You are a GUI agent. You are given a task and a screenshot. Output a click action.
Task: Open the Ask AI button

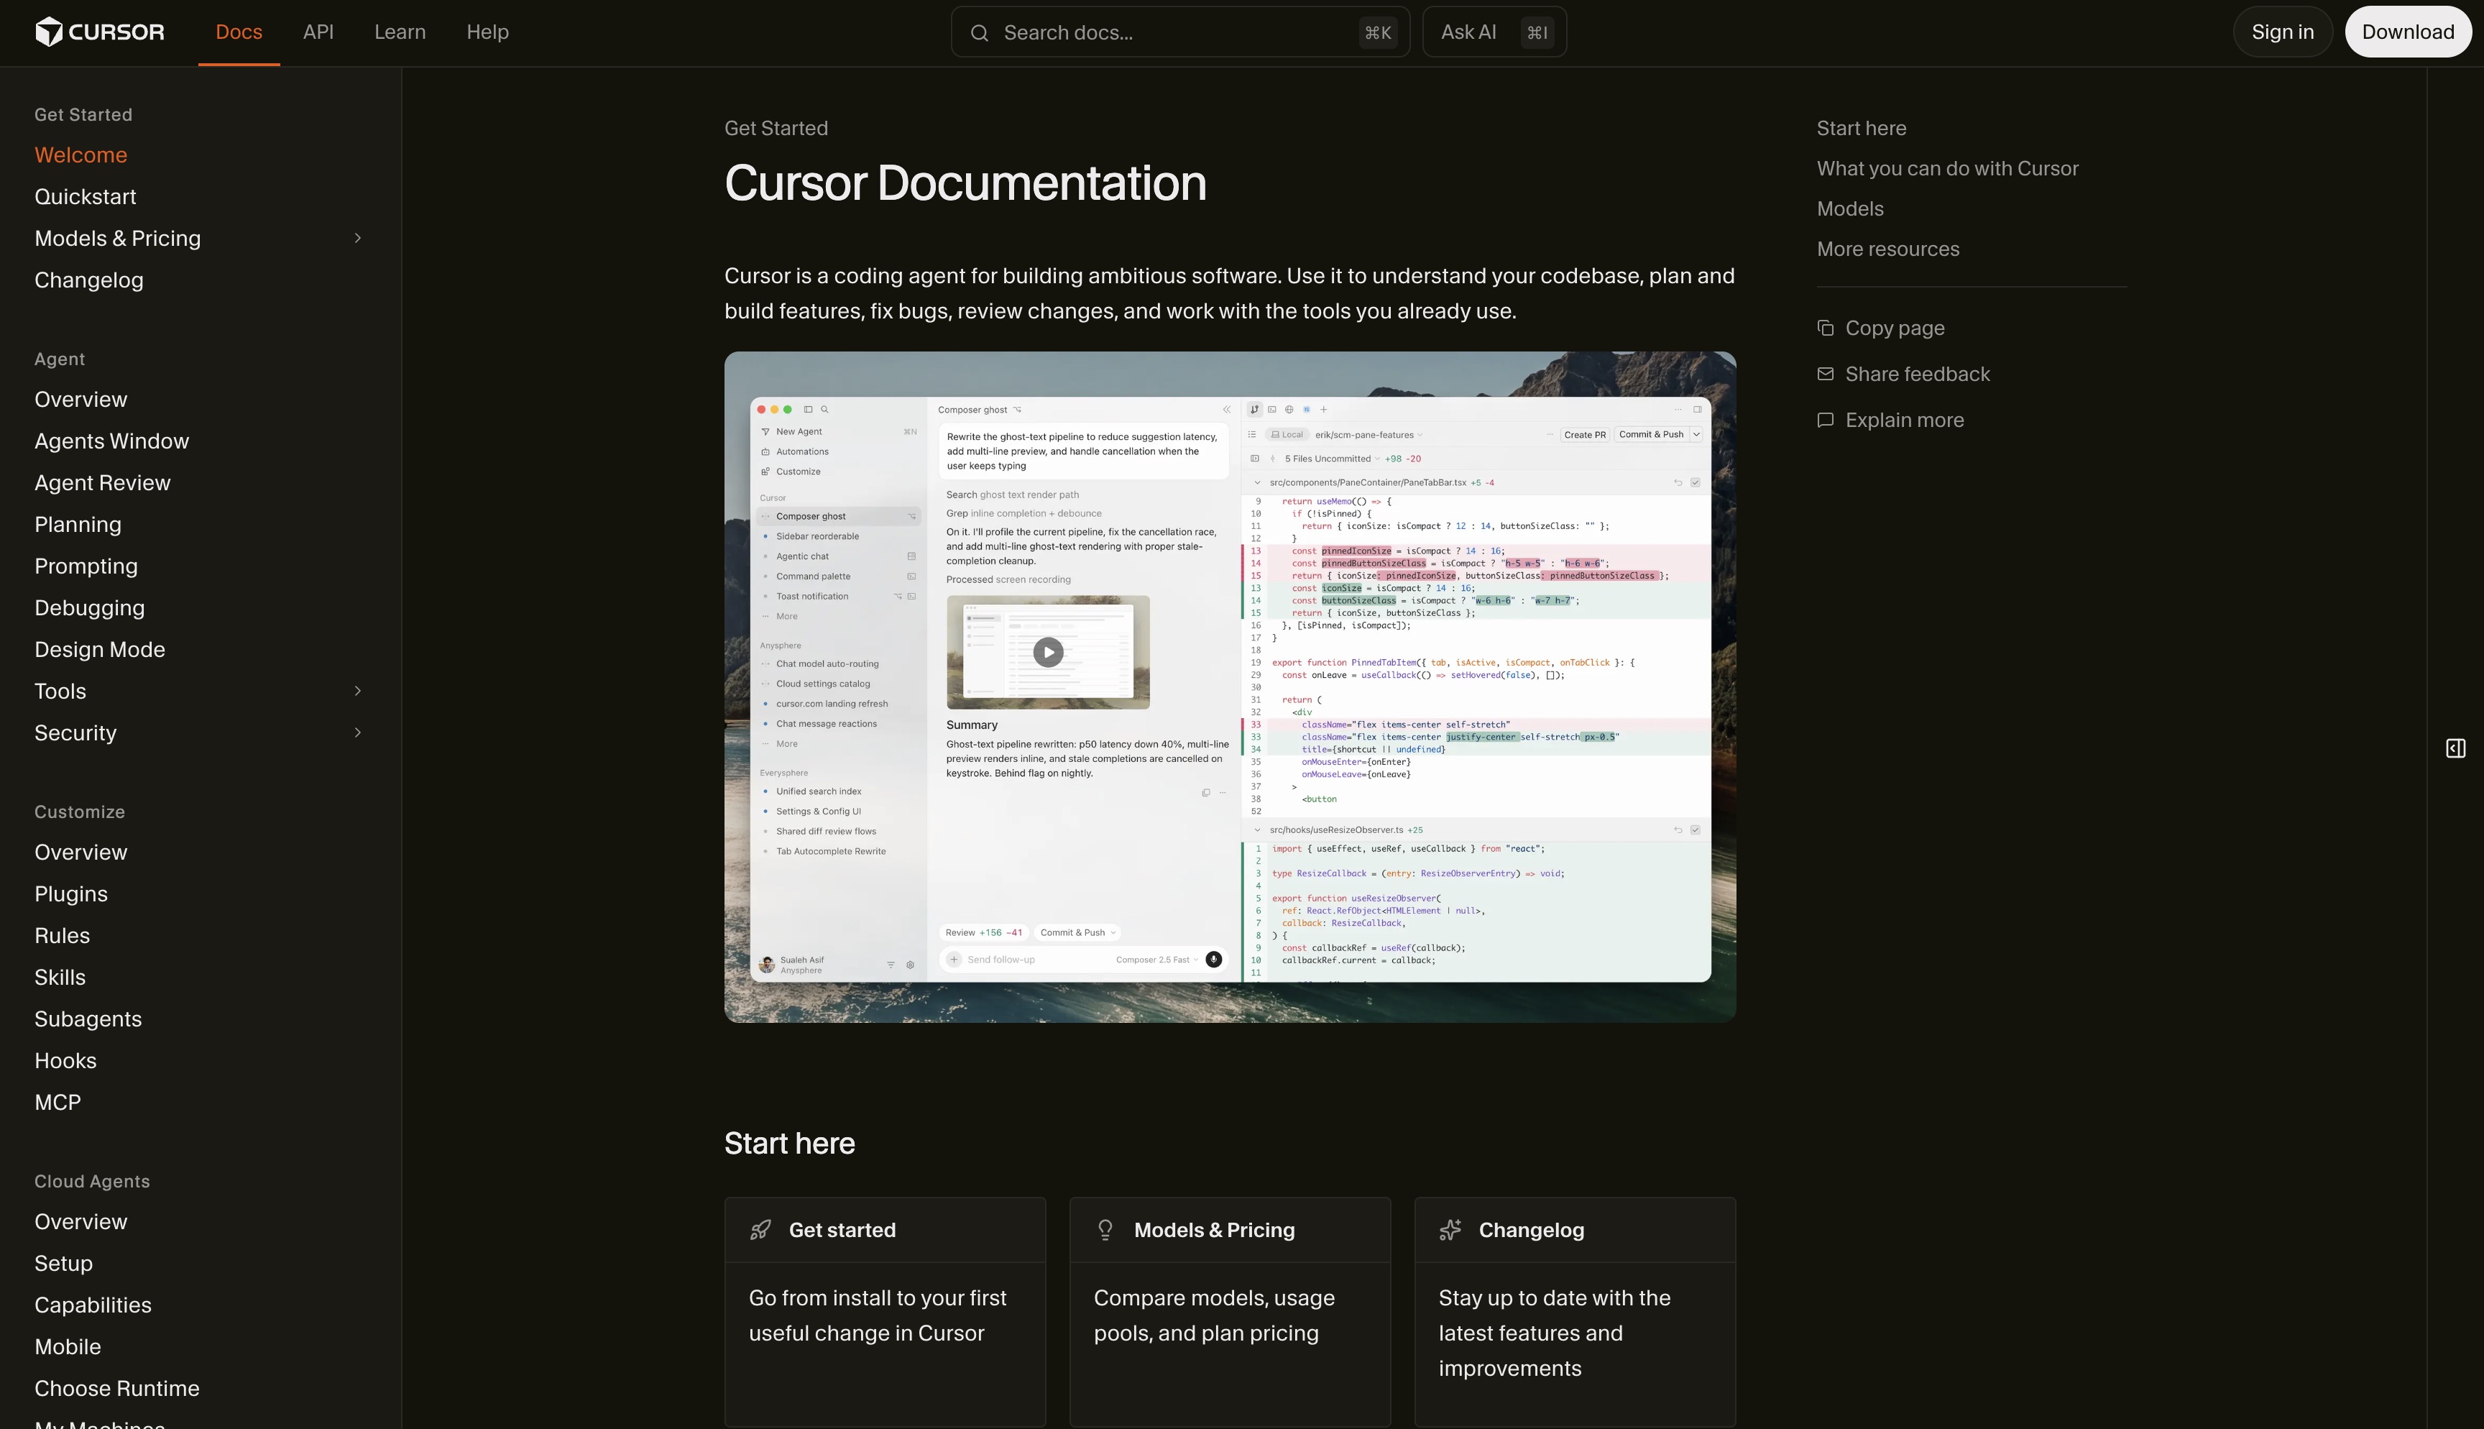(x=1494, y=32)
